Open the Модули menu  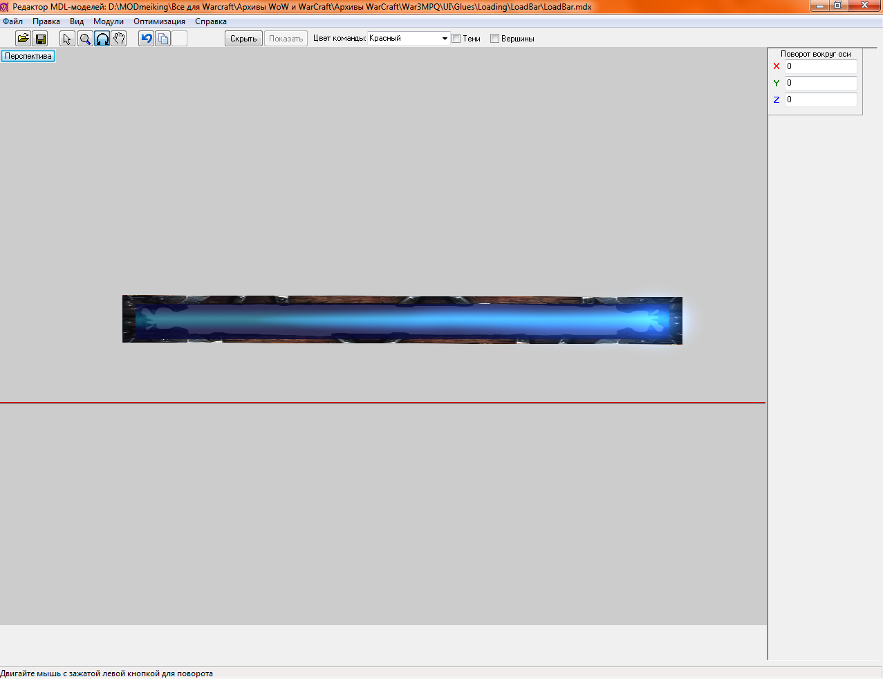[x=109, y=21]
